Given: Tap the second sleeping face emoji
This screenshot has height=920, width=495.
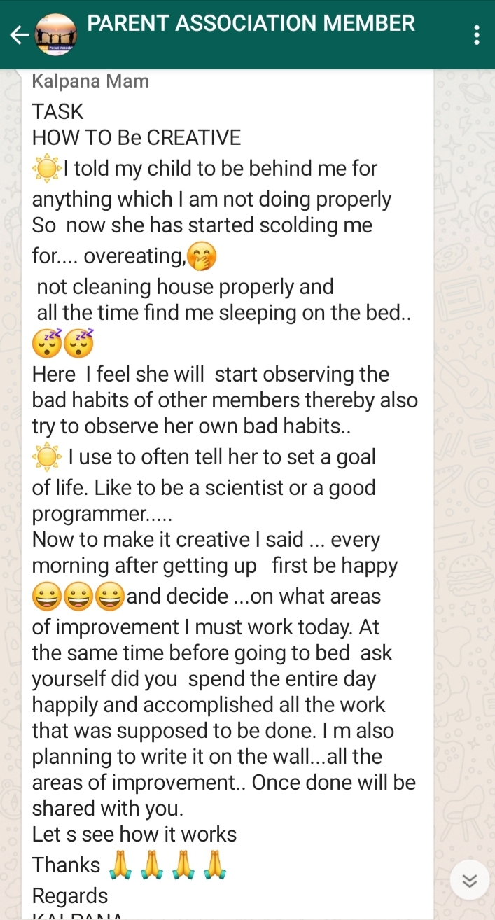Looking at the screenshot, I should (x=78, y=343).
